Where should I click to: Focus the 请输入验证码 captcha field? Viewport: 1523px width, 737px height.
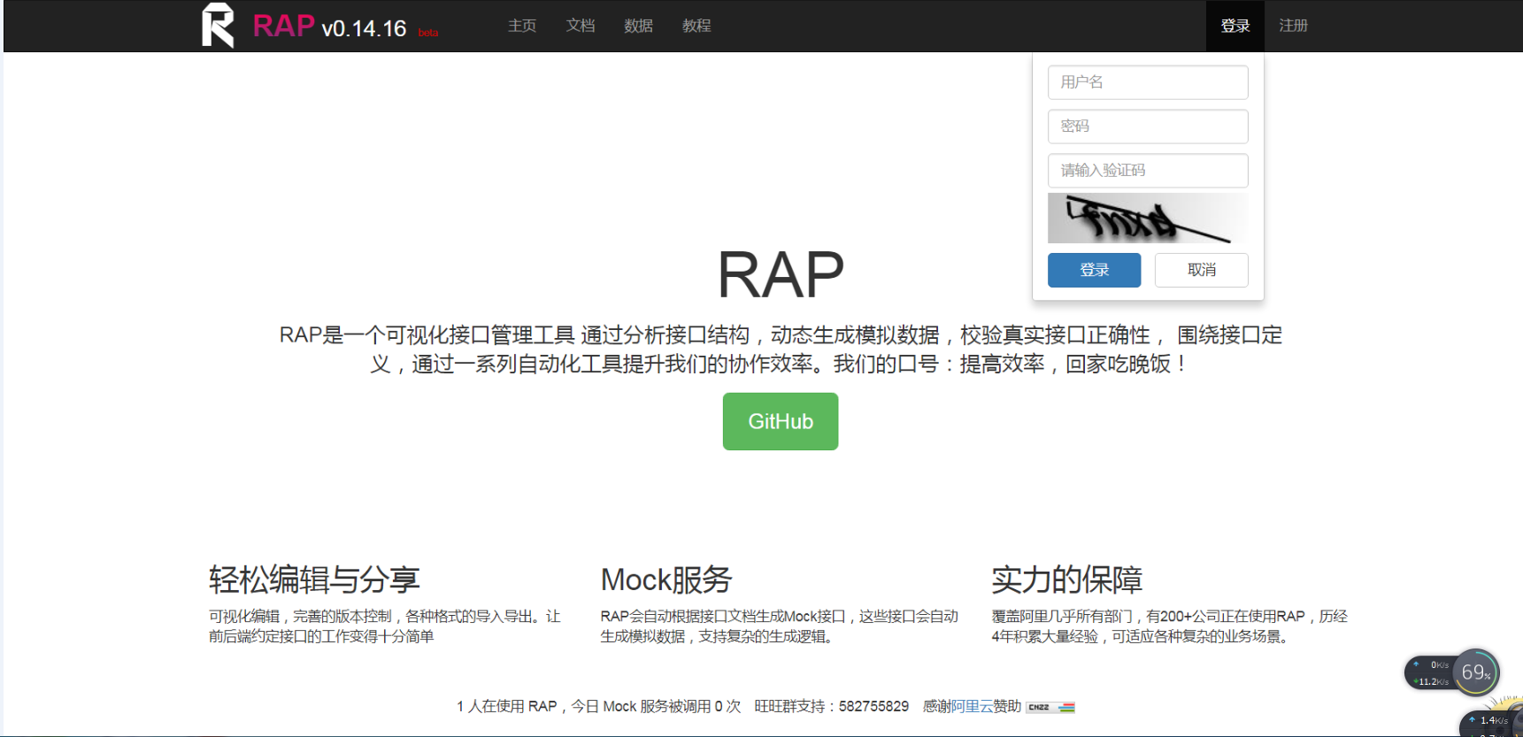pos(1148,171)
